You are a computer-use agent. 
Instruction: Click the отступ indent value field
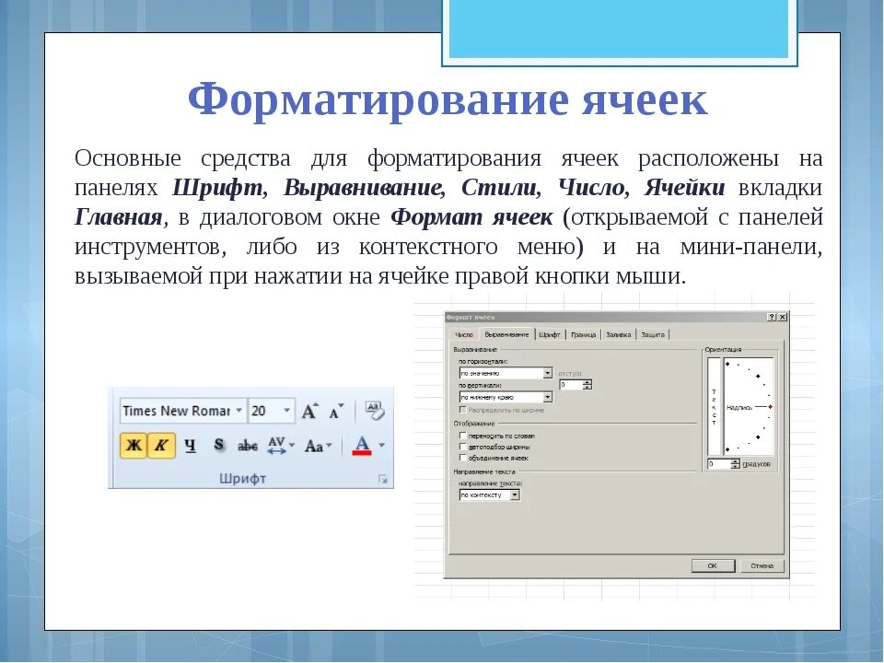571,385
